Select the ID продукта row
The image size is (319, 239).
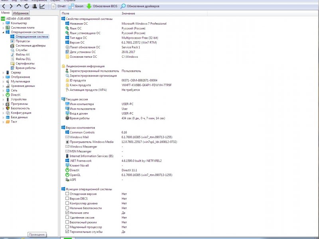(x=111, y=80)
